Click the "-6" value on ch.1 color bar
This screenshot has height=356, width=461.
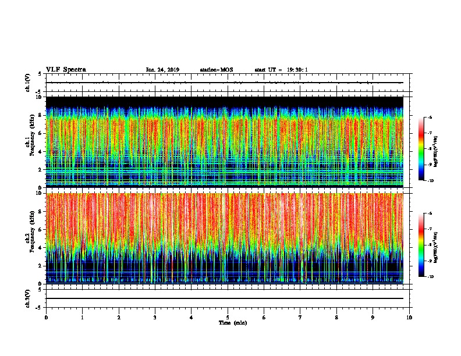430,117
